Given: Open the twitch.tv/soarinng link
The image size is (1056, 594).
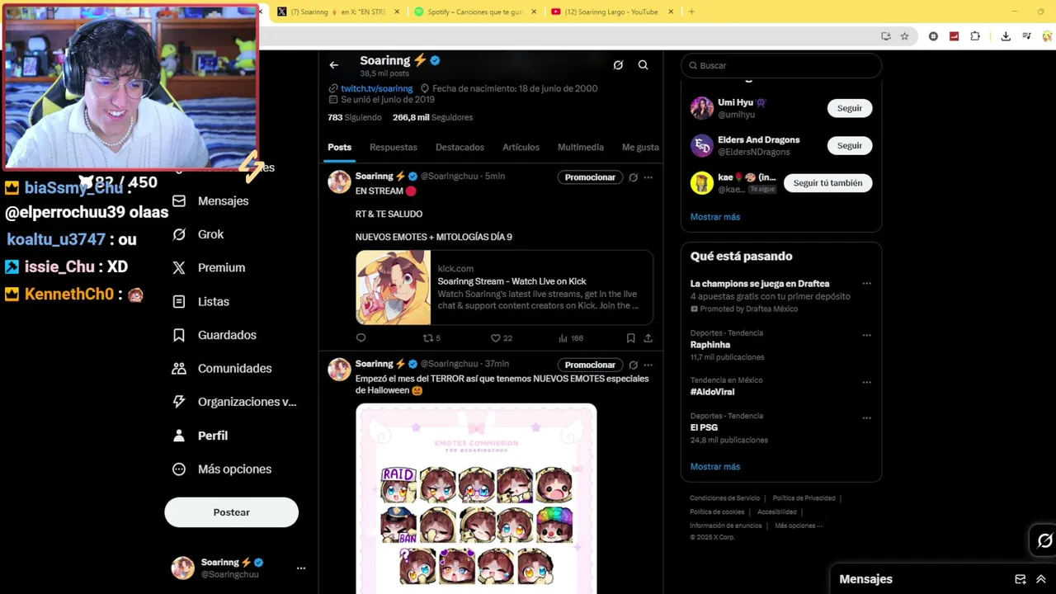Looking at the screenshot, I should pos(376,88).
